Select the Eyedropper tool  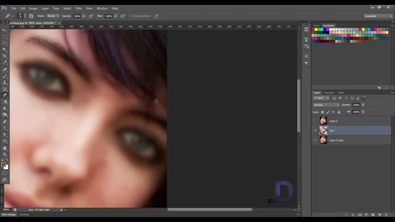(x=4, y=63)
